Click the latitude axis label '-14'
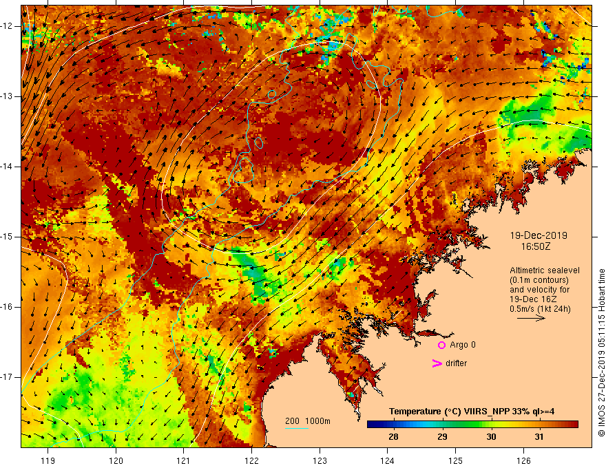The image size is (606, 468). click(x=7, y=167)
